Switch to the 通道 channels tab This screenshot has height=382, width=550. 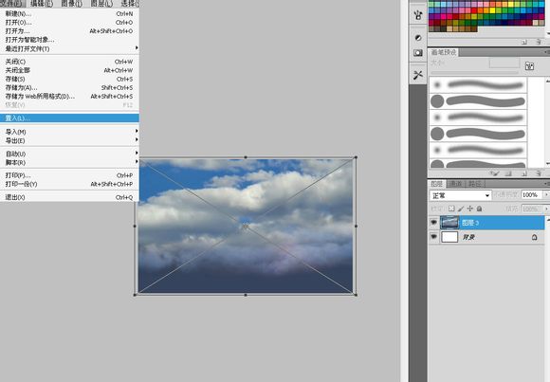coord(455,184)
